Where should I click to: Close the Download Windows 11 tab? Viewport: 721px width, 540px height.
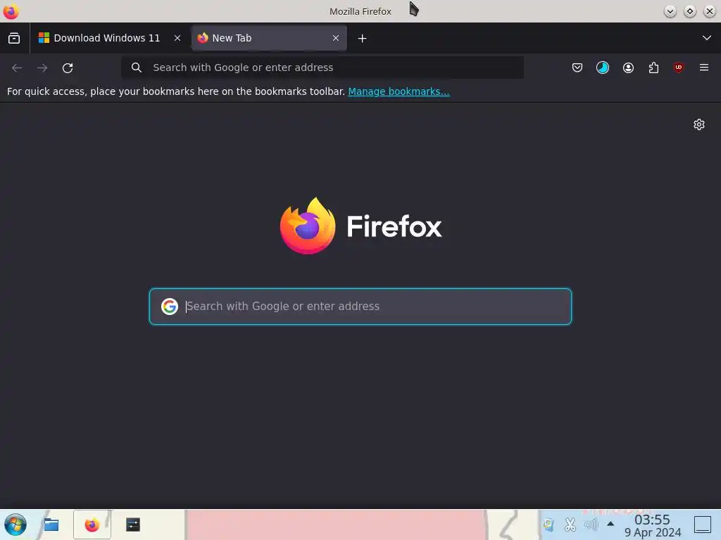pos(177,38)
